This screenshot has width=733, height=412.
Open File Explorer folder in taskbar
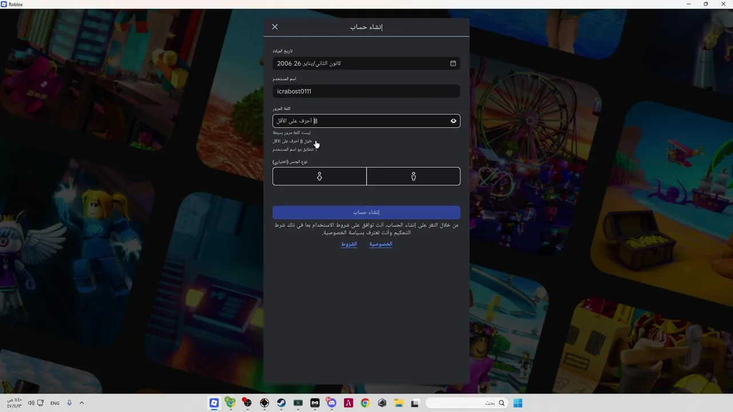(399, 403)
